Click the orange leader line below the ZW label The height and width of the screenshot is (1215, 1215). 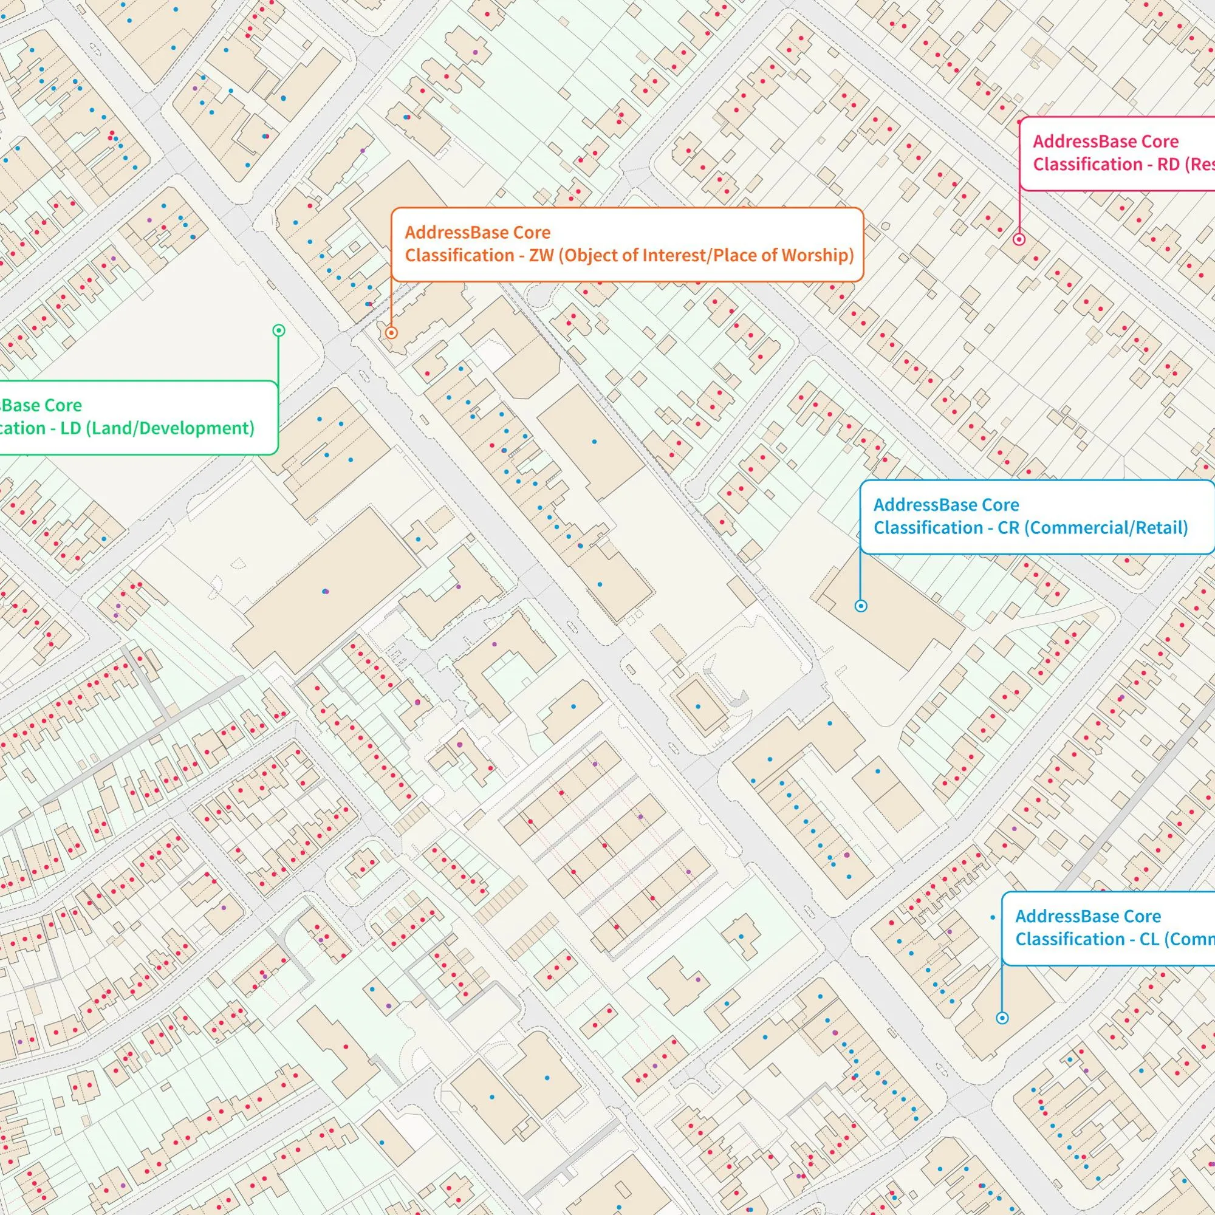(391, 304)
